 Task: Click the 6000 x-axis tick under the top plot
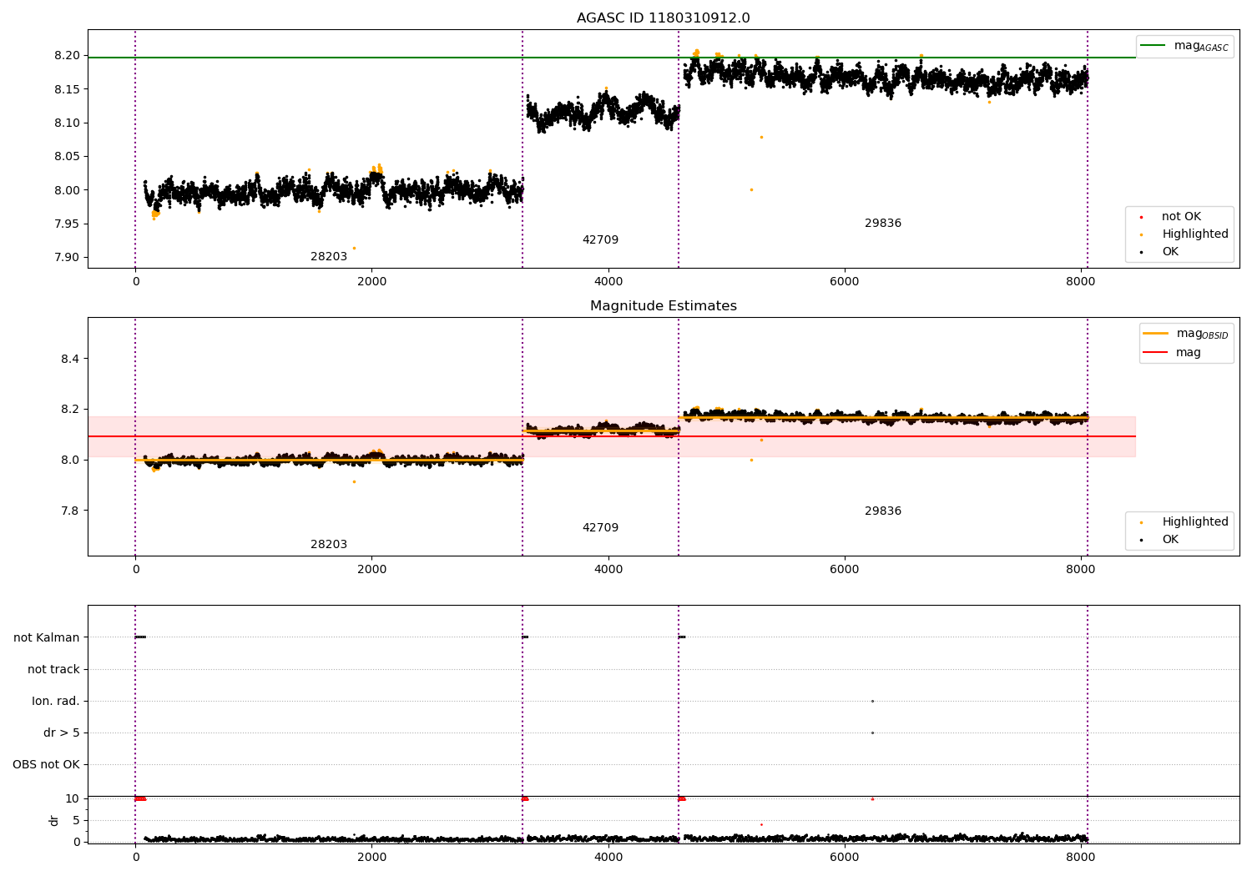(845, 282)
